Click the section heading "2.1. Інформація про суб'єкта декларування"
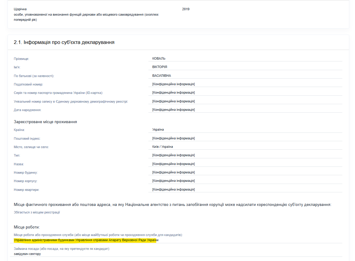Screen dimensions: 355x261 64,42
